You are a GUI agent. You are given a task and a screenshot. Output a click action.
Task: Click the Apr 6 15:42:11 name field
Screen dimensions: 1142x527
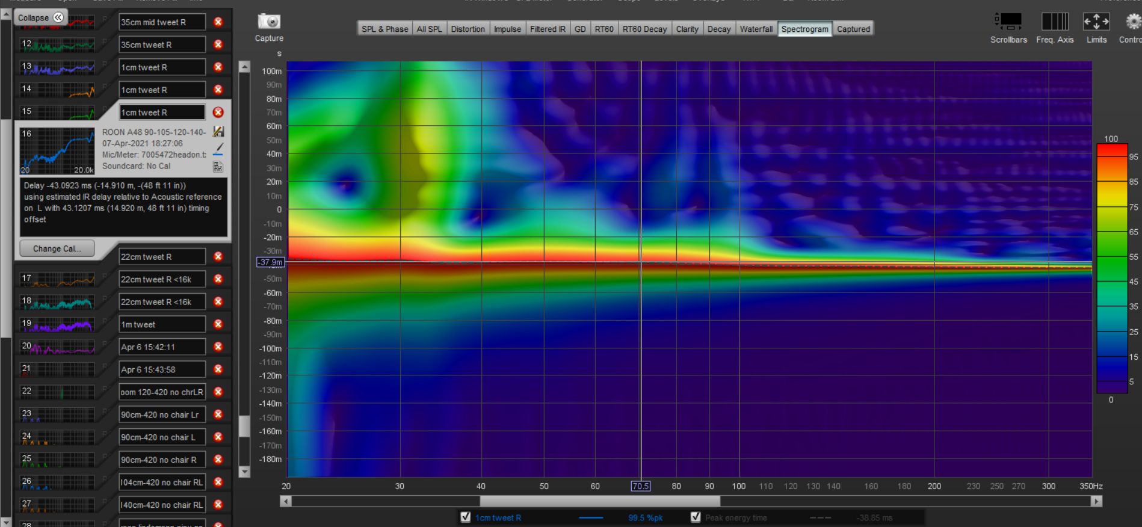(162, 347)
